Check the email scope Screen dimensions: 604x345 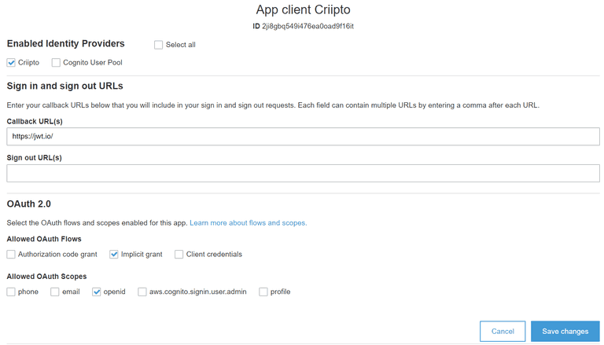coord(55,292)
